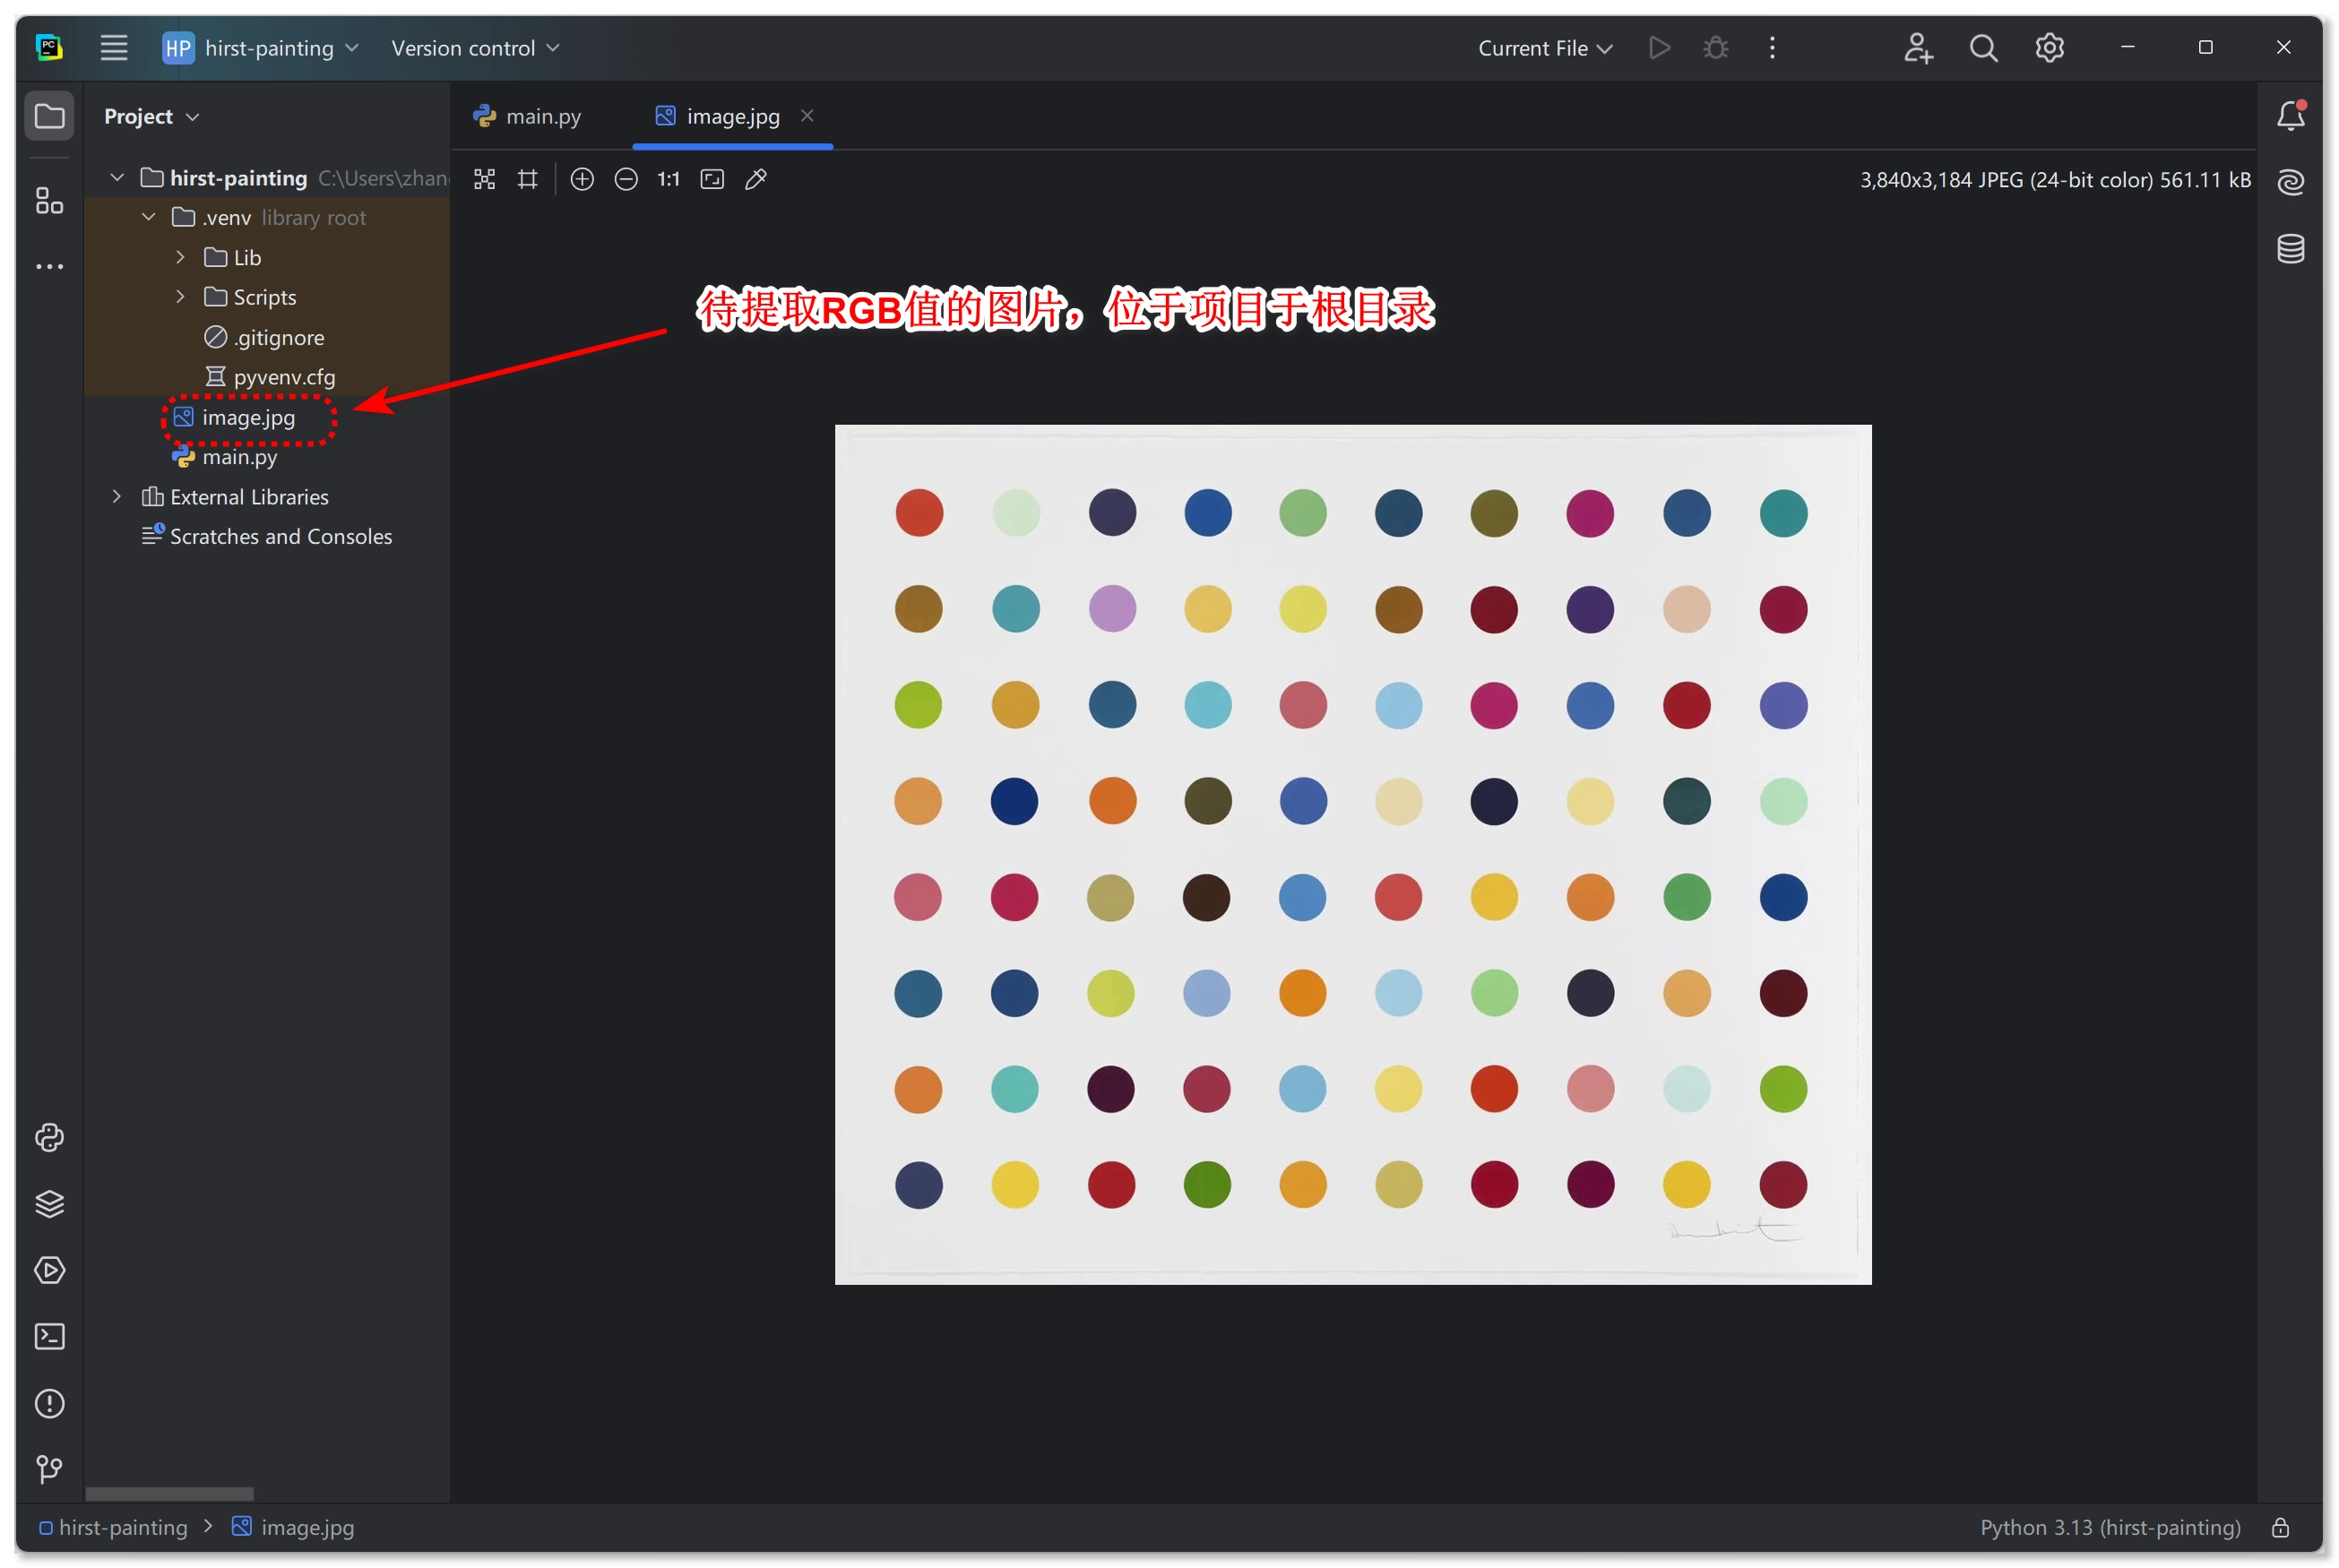
Task: Toggle read-only lock in status bar
Action: point(2280,1527)
